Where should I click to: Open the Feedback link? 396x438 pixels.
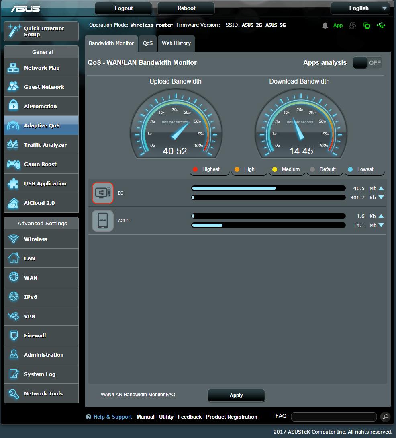[x=190, y=417]
